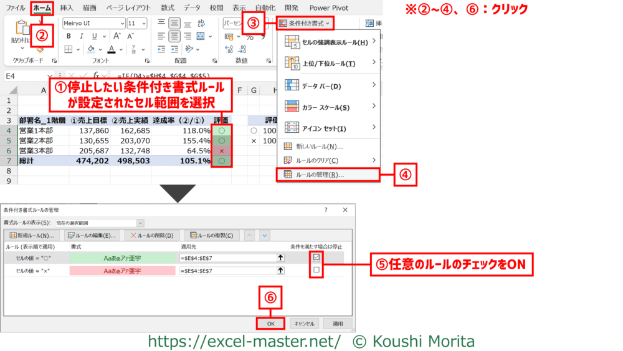This screenshot has width=623, height=351.
Task: Toggle stop-if-true checkbox for "○" rule
Action: (316, 256)
